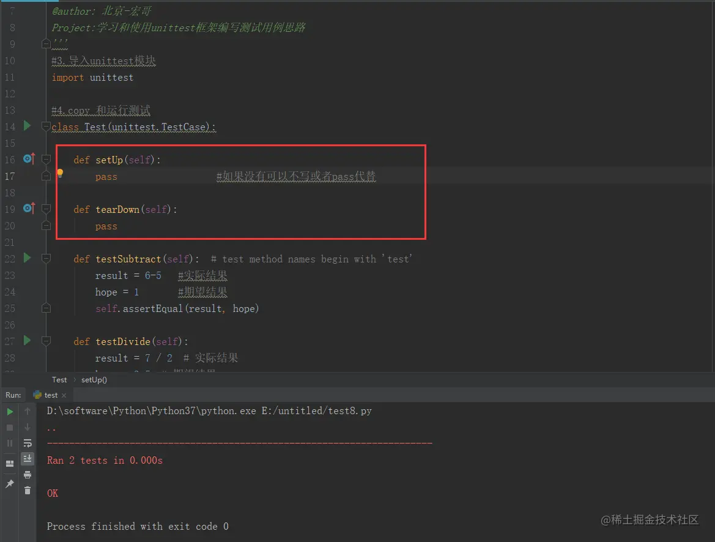Show the yellow light bulb intention actions

[x=60, y=173]
